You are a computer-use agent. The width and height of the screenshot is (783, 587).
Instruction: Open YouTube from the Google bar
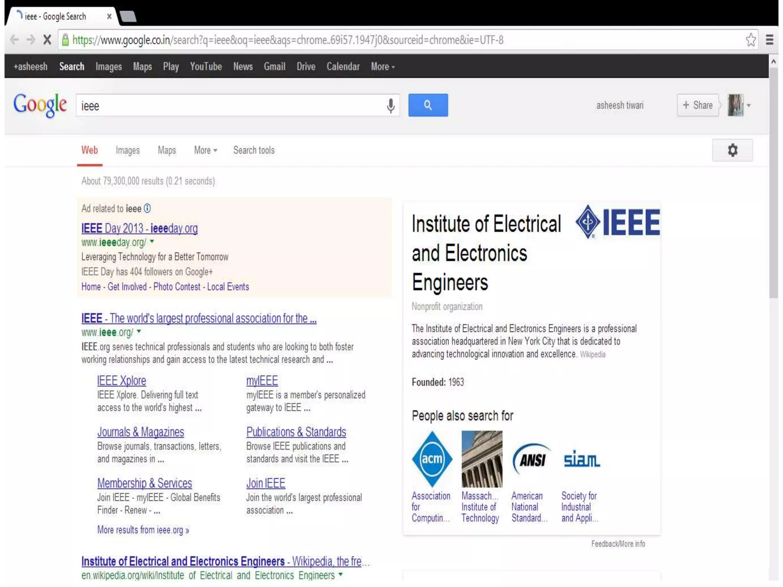coord(206,66)
